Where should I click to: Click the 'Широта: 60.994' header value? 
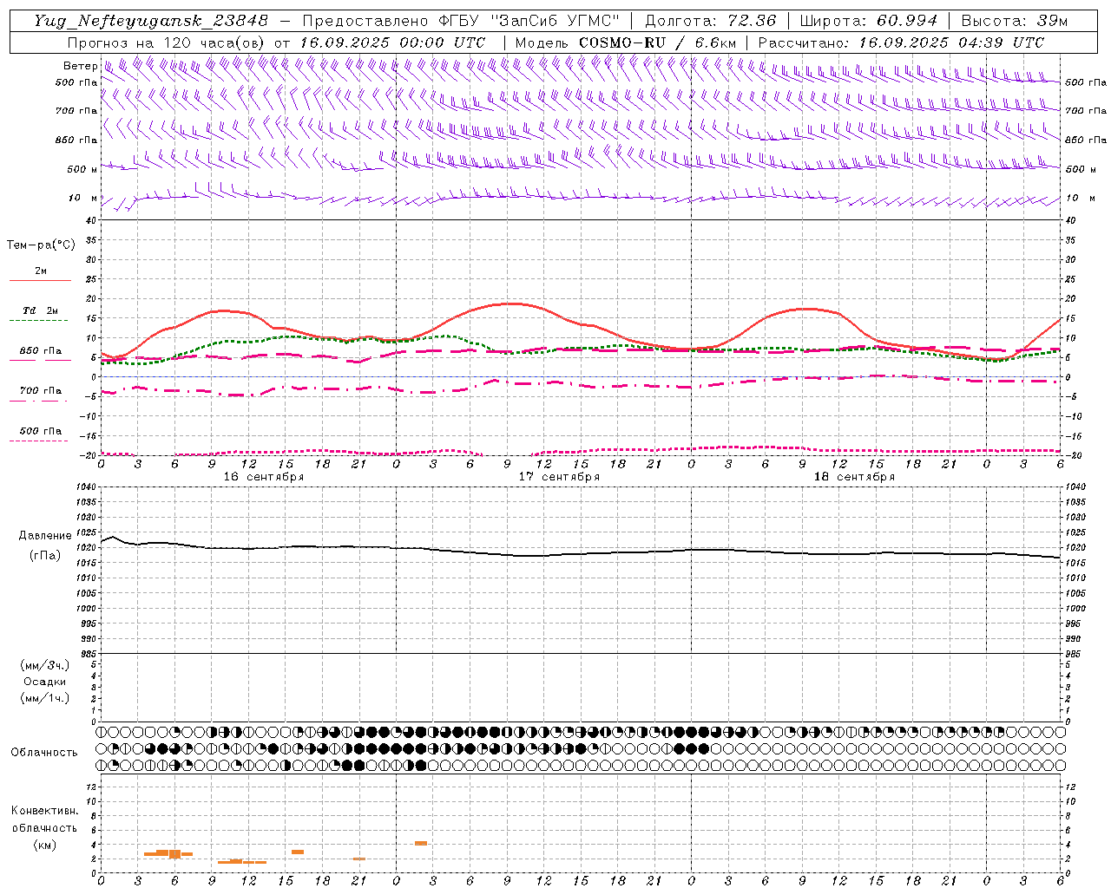(x=868, y=21)
